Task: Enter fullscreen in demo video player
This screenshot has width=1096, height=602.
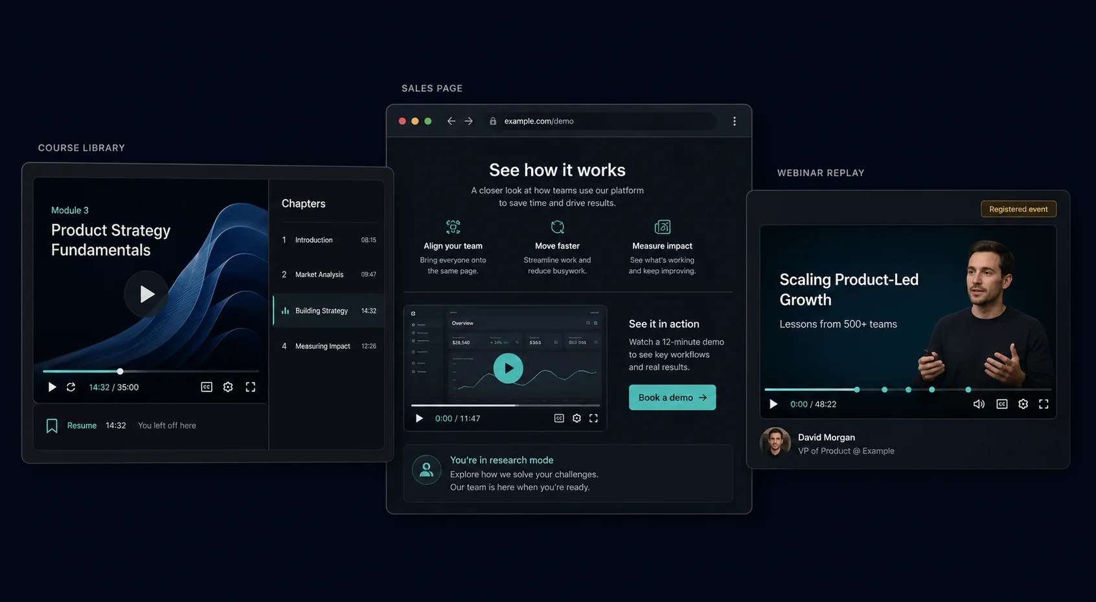Action: pos(593,418)
